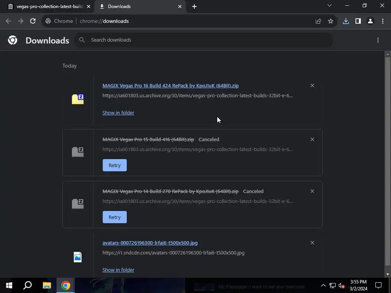Click the sndcdn.com avatars source URL
This screenshot has height=293, width=391.
tap(173, 253)
